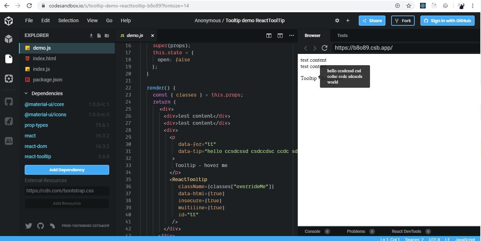Click the @material-ui/icons dependency

point(45,115)
